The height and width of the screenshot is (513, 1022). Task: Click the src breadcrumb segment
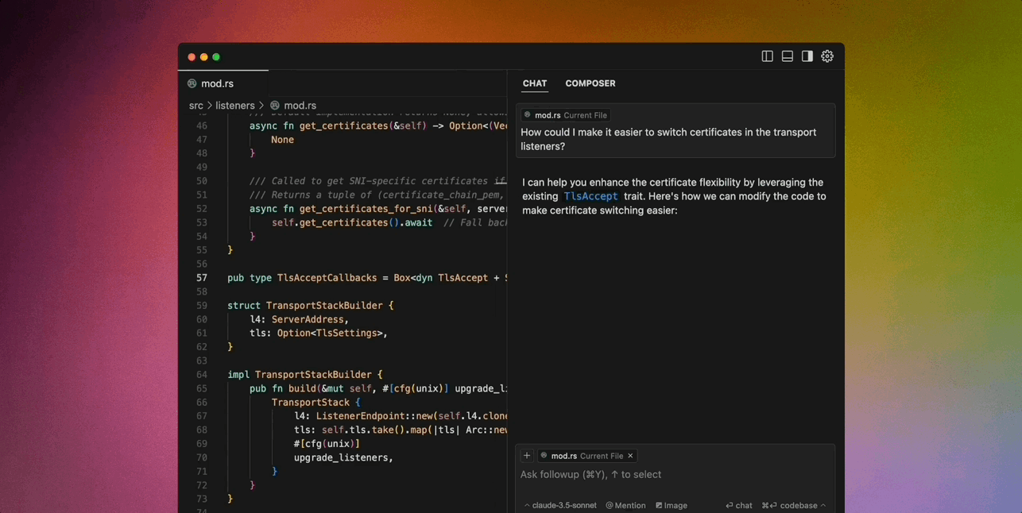coord(195,106)
